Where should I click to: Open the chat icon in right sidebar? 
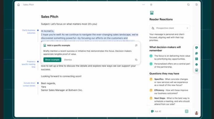pyautogui.click(x=196, y=48)
